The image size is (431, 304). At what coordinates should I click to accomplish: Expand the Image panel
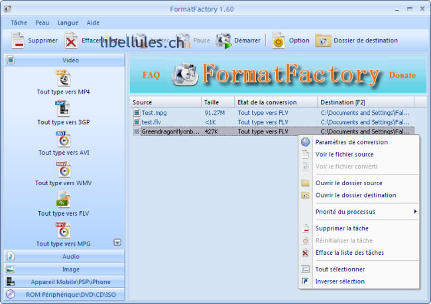pyautogui.click(x=64, y=269)
